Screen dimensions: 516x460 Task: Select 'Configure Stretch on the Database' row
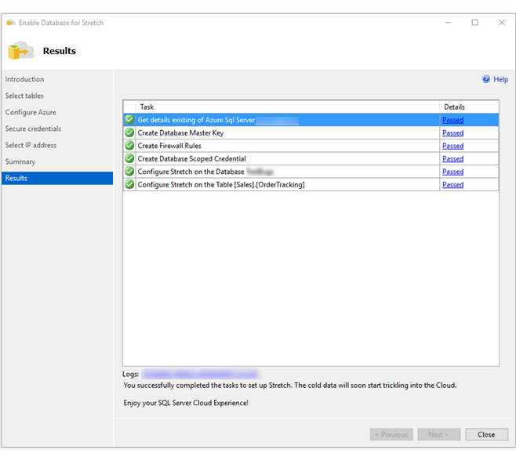(x=311, y=172)
